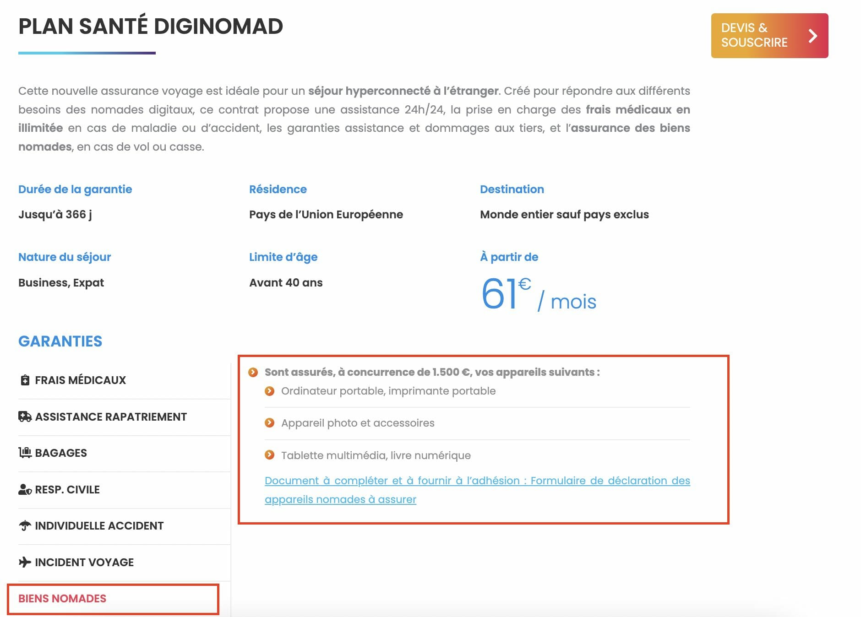Click the 'Jusqu'à 366 j' value
The height and width of the screenshot is (617, 861).
pyautogui.click(x=55, y=215)
